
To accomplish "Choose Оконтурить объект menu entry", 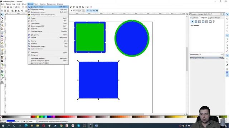I will point(48,7).
